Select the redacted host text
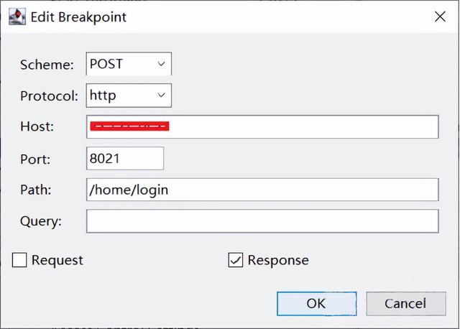 tap(129, 126)
